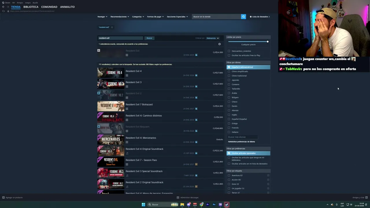Open Discord from taskbar
The height and width of the screenshot is (208, 370).
tap(188, 205)
